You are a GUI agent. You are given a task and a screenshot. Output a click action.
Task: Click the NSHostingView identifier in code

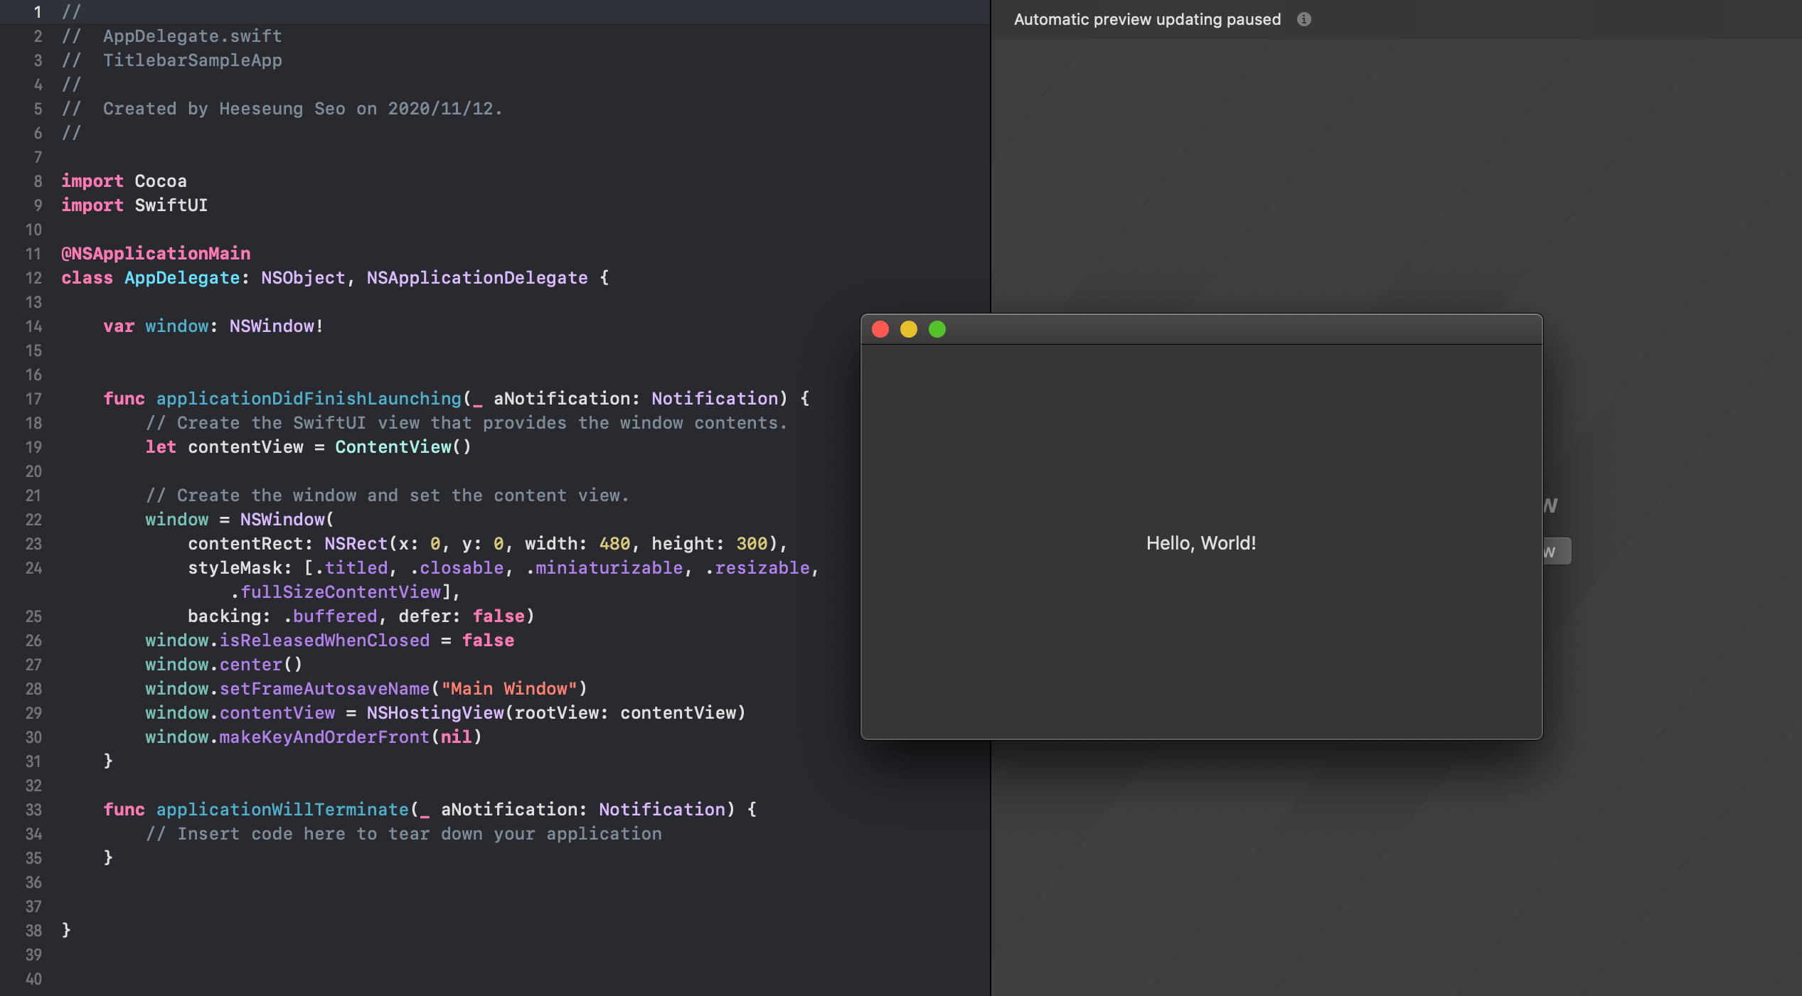434,713
